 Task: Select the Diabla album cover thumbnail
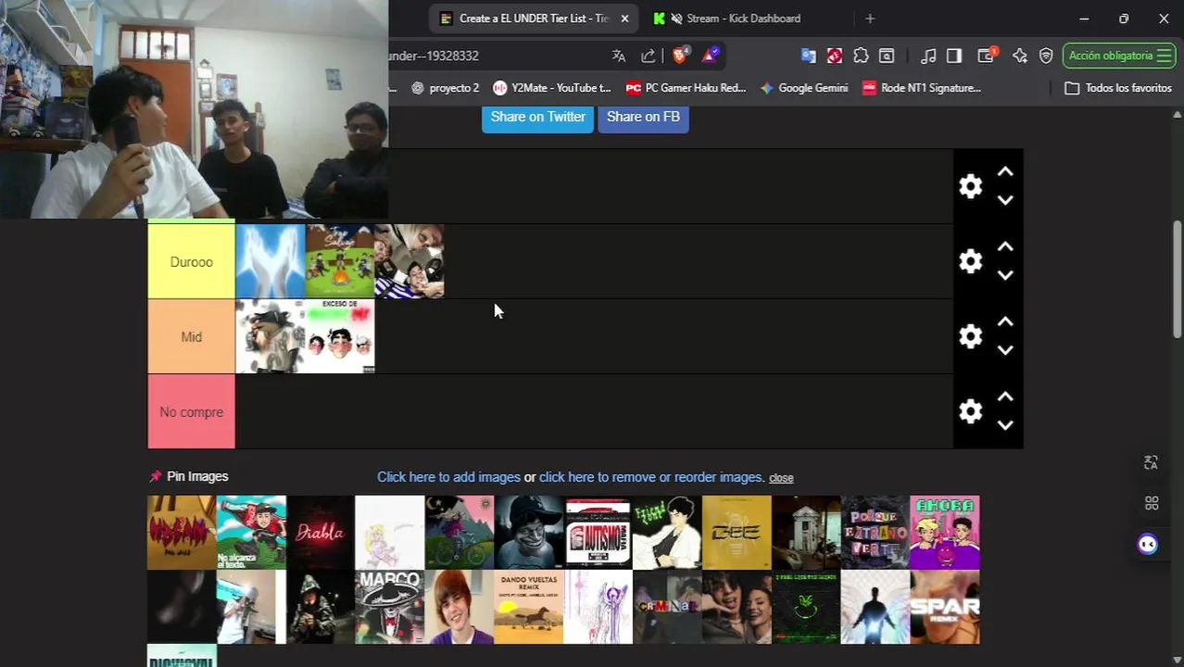tap(321, 532)
